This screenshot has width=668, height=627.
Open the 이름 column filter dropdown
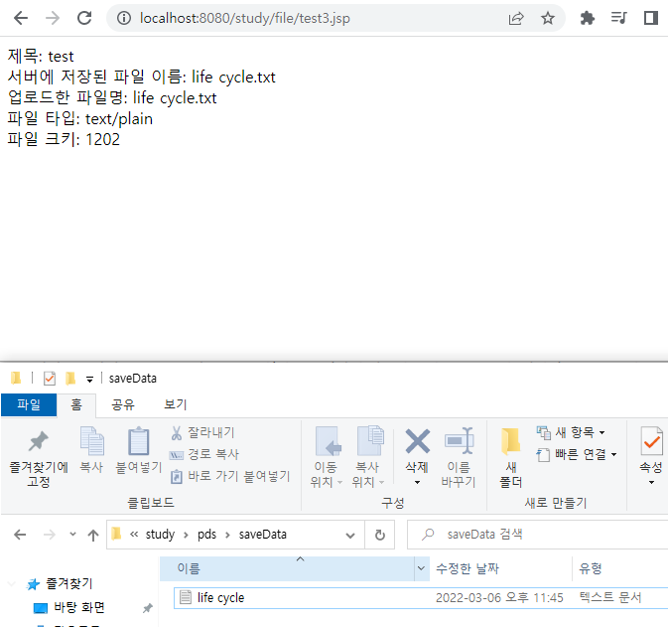tap(421, 568)
